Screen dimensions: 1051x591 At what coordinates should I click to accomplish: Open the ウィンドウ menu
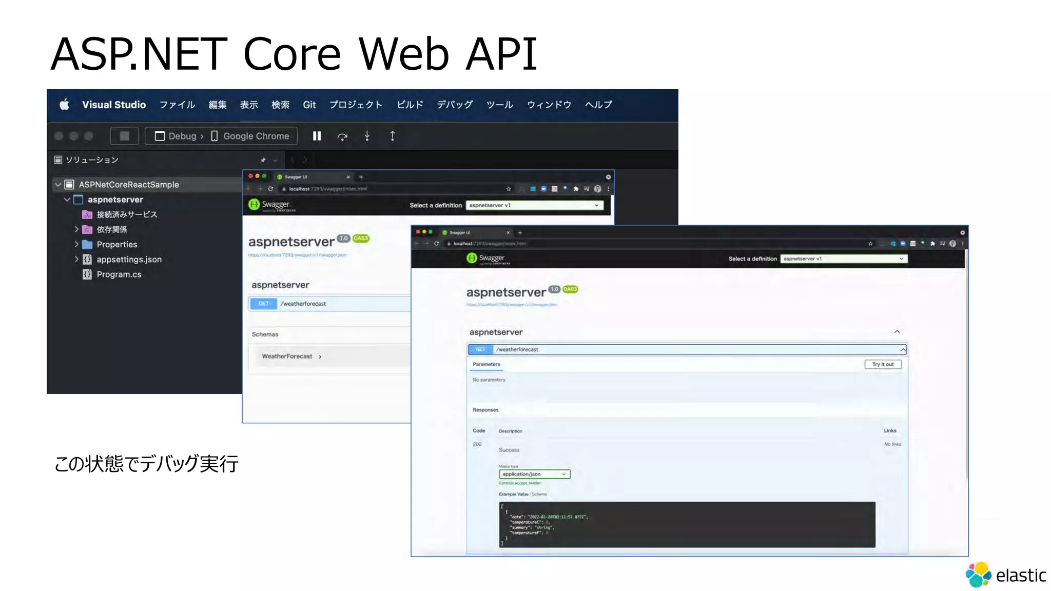click(x=549, y=105)
